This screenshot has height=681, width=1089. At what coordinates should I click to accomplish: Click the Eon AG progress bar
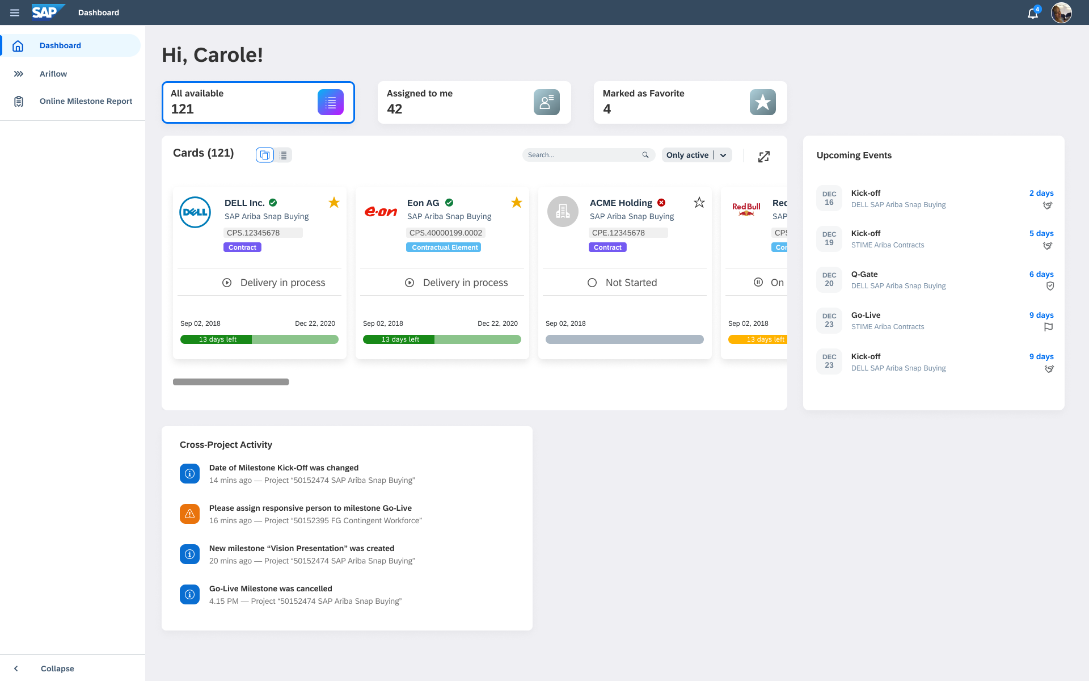coord(442,339)
